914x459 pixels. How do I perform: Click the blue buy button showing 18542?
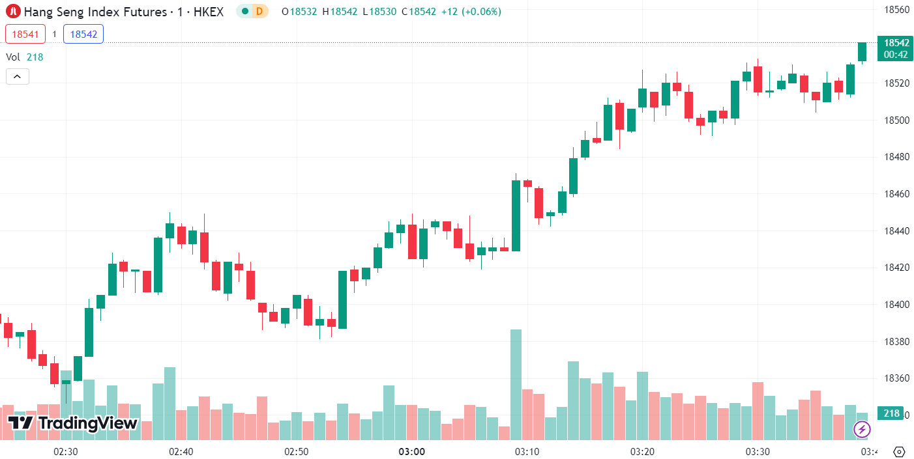83,33
